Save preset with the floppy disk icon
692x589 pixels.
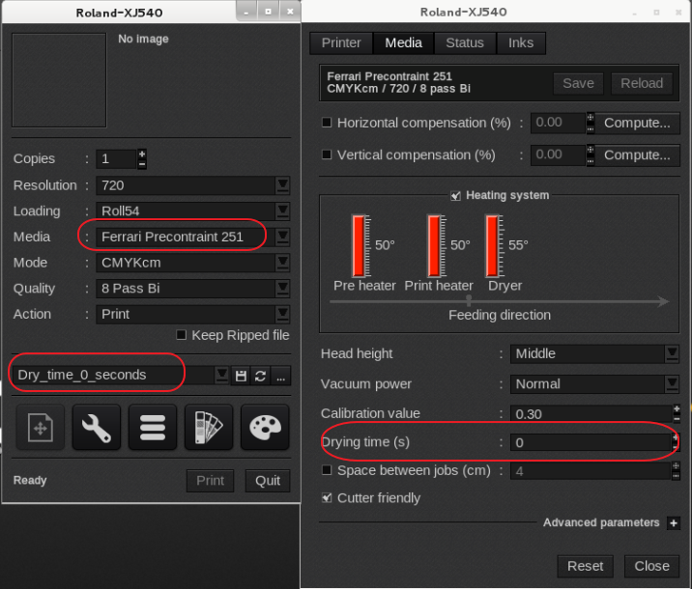(241, 376)
